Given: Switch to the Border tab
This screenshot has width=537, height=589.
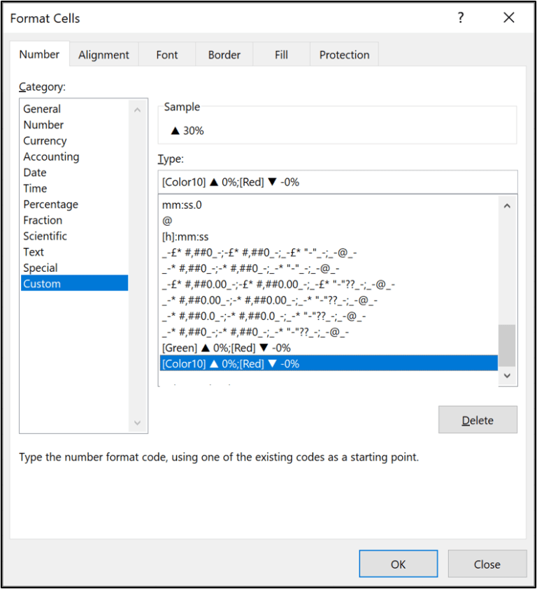Looking at the screenshot, I should [x=224, y=54].
